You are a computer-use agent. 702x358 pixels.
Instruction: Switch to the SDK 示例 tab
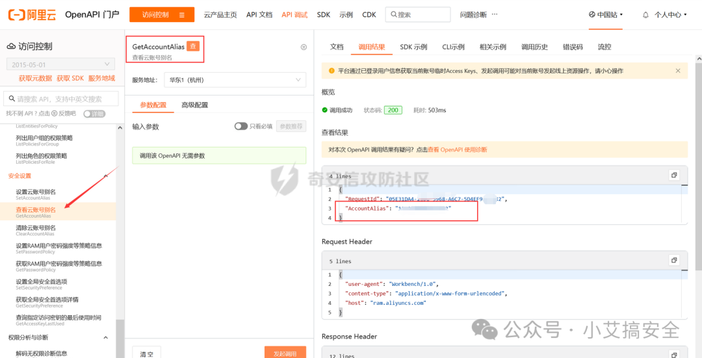[413, 47]
